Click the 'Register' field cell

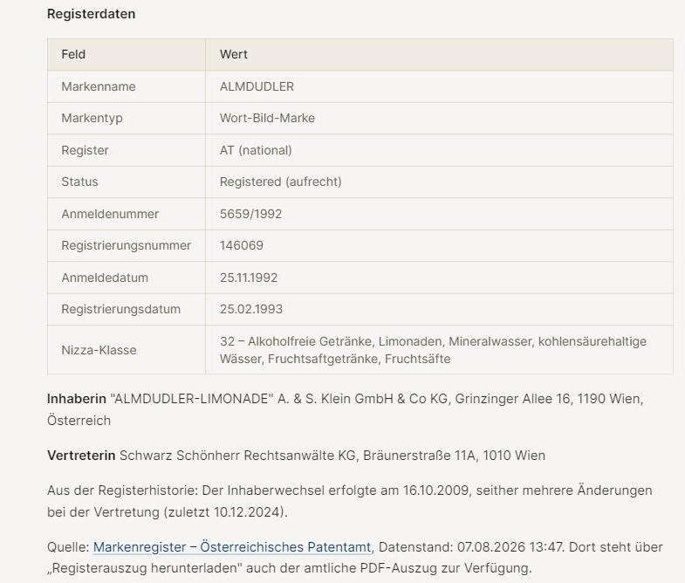point(127,150)
